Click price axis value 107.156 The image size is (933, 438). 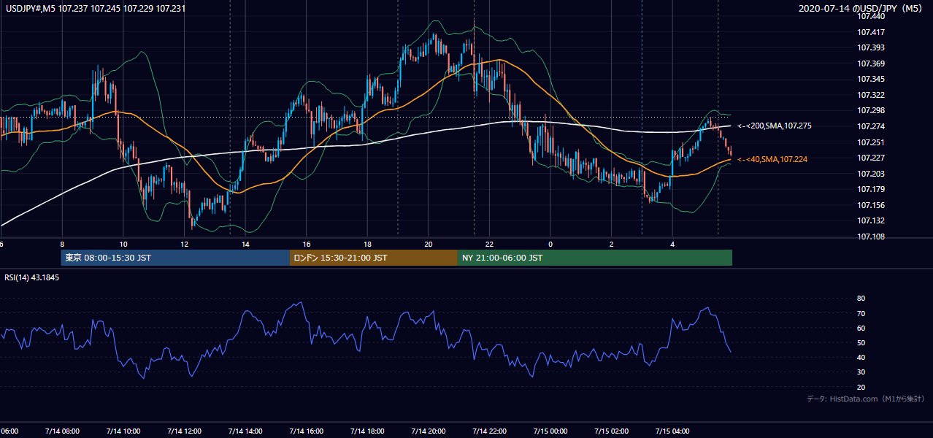pyautogui.click(x=871, y=205)
